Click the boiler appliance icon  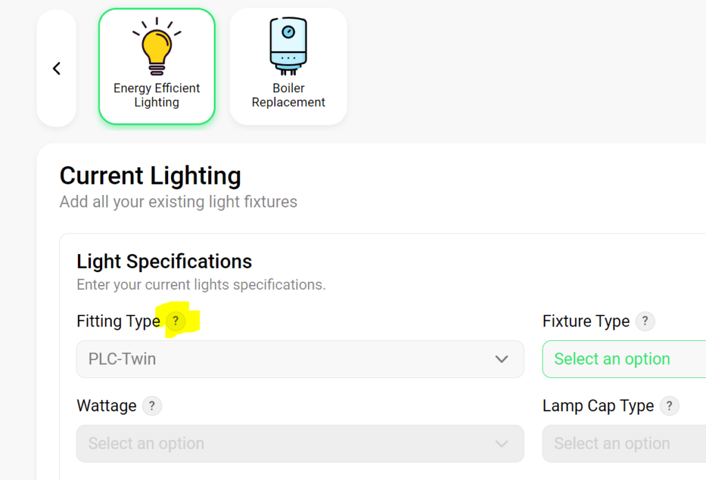[288, 46]
